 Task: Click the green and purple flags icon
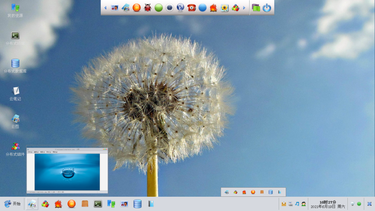[x=256, y=8]
